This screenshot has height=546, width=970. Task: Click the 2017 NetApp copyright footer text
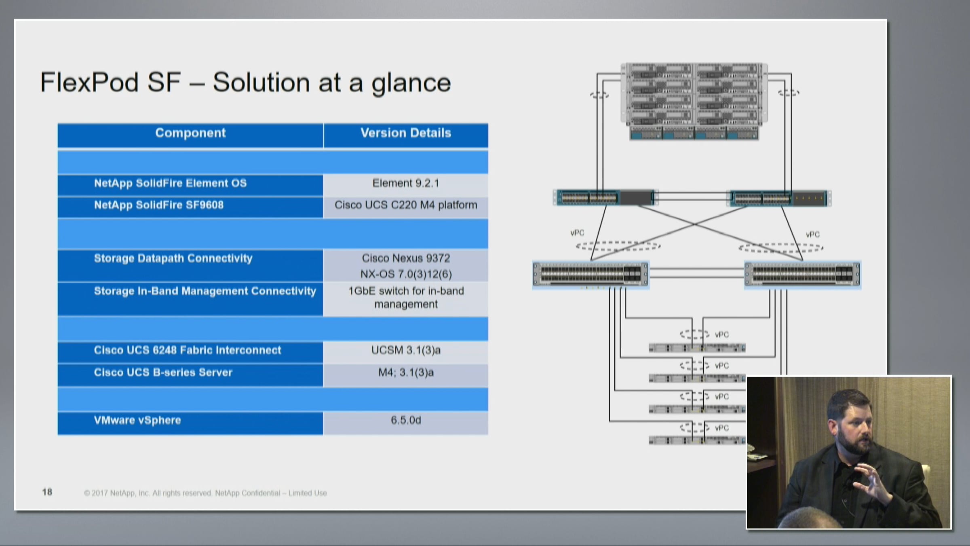(205, 493)
